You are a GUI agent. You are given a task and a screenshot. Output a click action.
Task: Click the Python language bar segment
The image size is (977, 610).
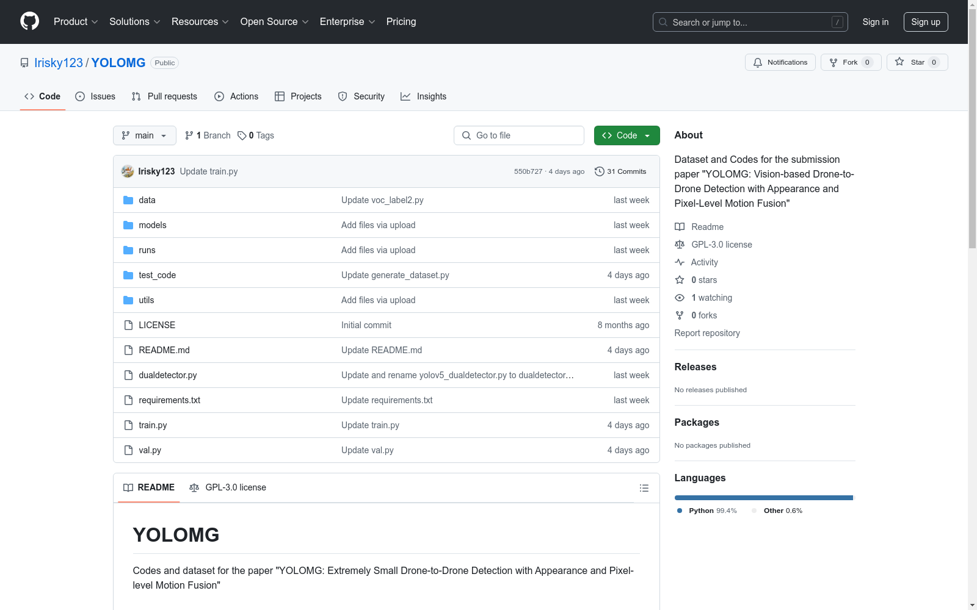coord(763,498)
